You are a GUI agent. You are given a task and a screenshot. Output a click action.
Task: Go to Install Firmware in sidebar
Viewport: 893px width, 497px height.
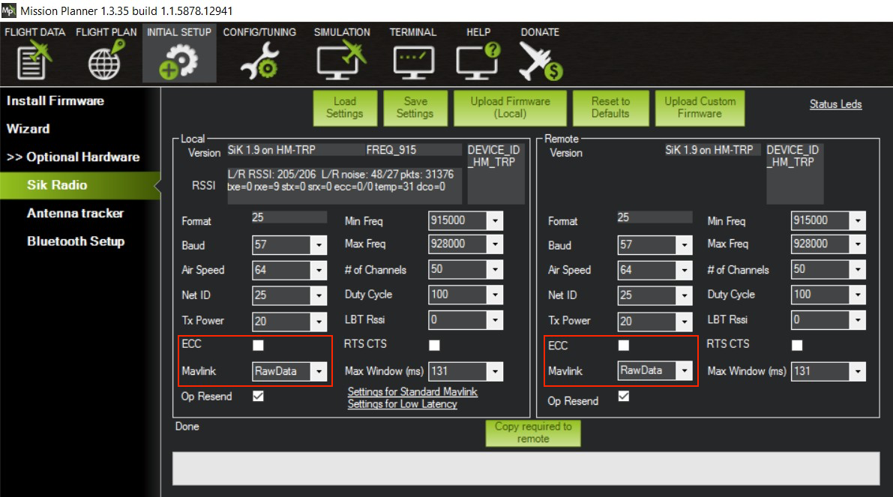[x=55, y=100]
